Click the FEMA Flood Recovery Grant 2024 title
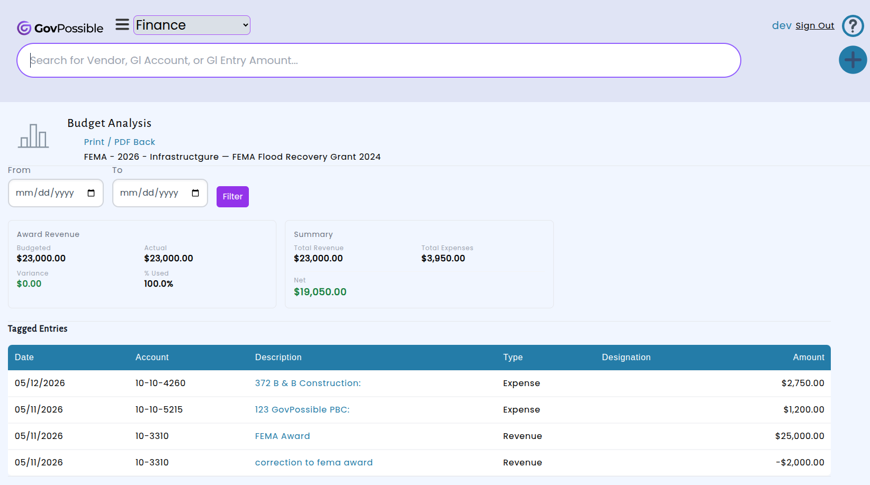Viewport: 870px width, 485px height. (306, 157)
